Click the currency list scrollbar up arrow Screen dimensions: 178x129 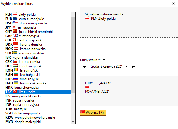coord(73,15)
